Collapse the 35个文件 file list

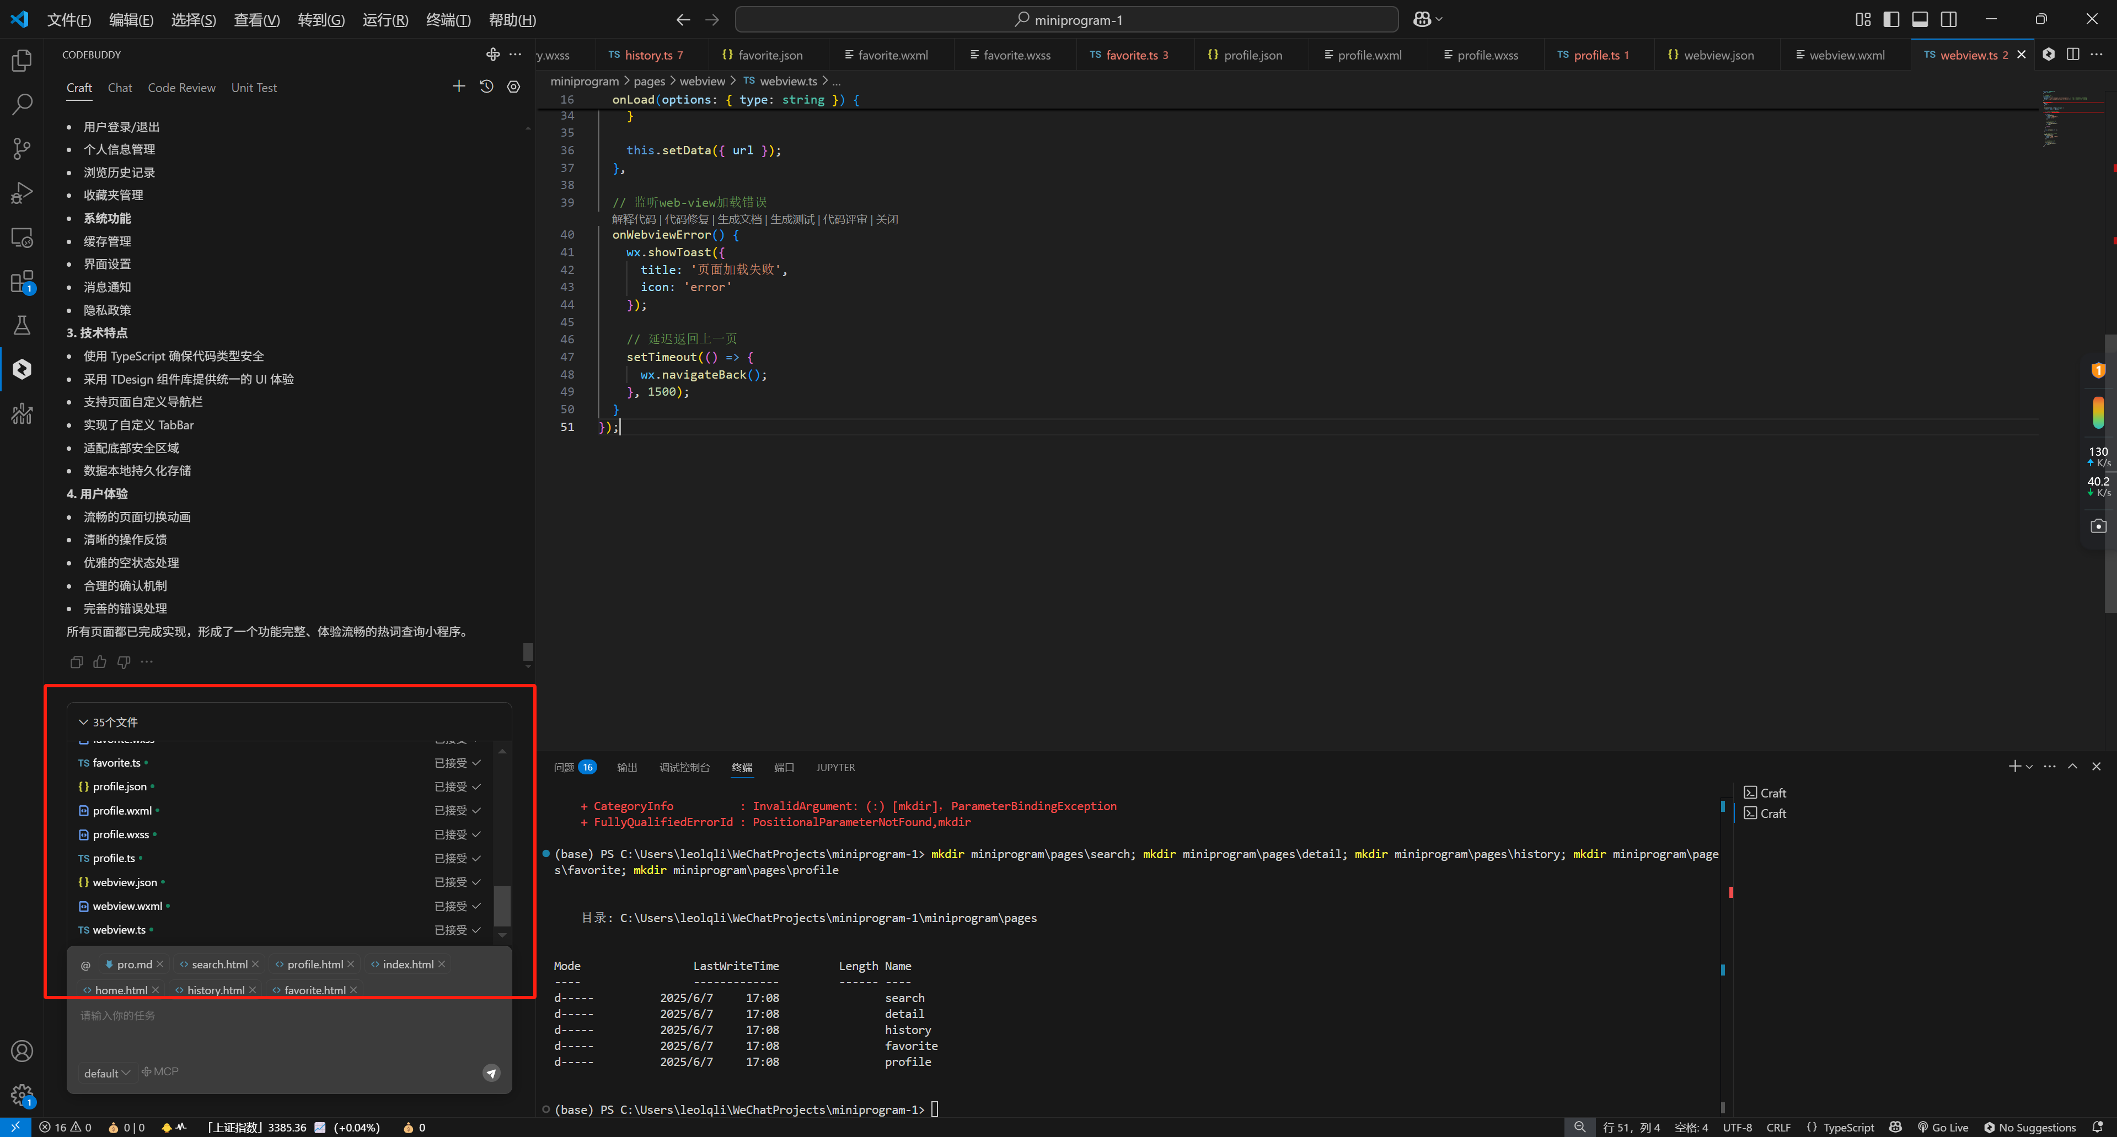(83, 722)
